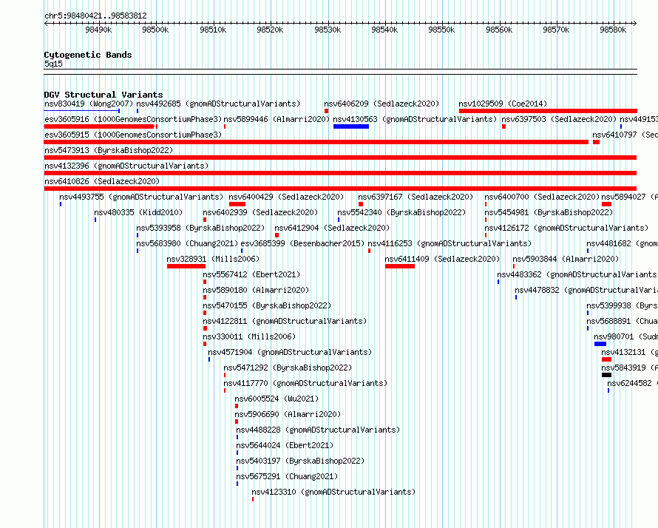Select nsv5403197 (ByrskaBishop2022) label
This screenshot has width=658, height=528.
pos(300,461)
